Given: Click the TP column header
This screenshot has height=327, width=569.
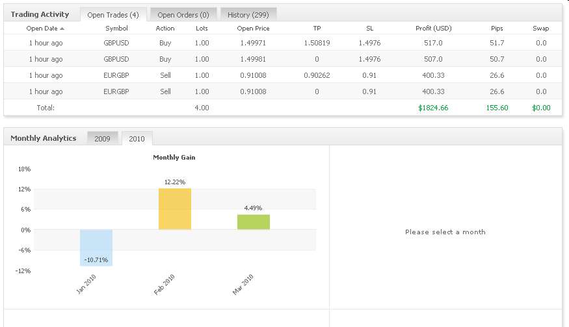Looking at the screenshot, I should point(317,29).
